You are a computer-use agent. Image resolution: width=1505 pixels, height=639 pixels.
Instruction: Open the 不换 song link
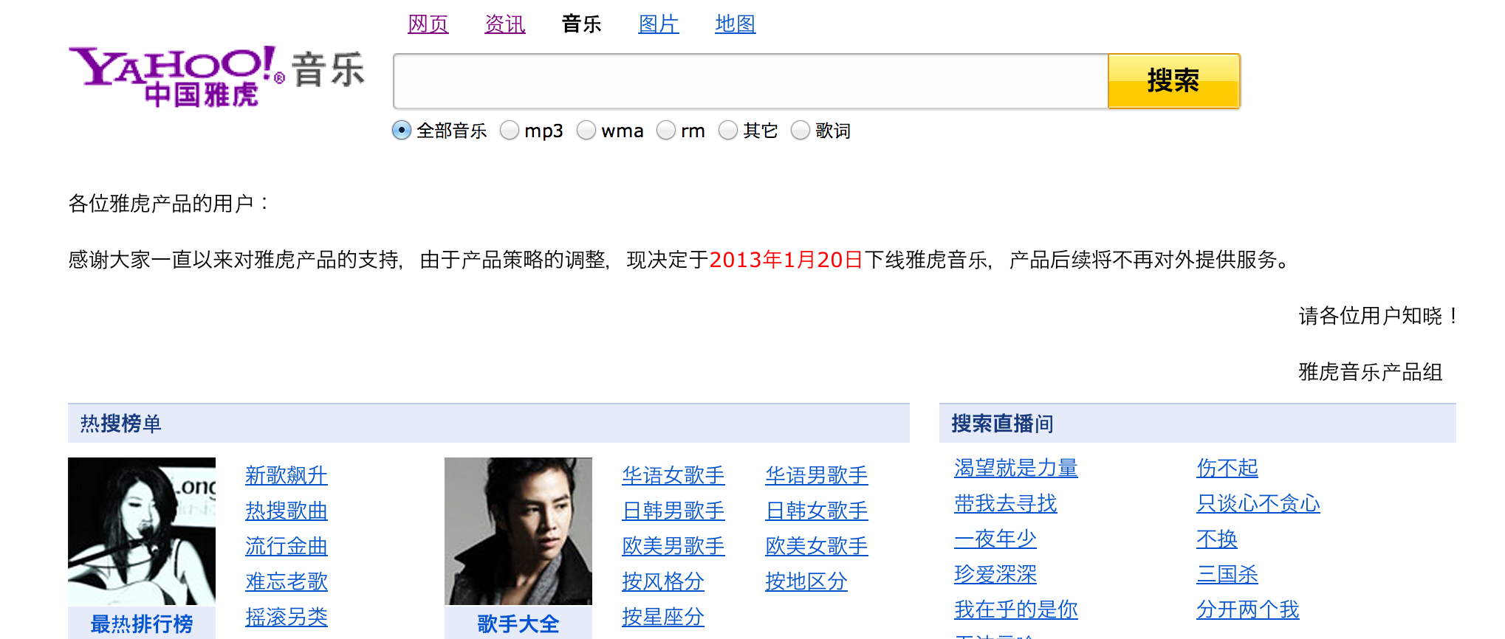point(1217,539)
